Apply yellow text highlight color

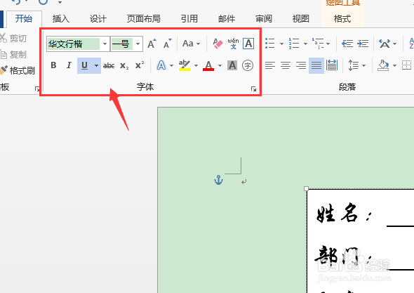[185, 65]
